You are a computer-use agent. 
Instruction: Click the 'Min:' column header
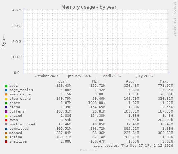[96, 81]
